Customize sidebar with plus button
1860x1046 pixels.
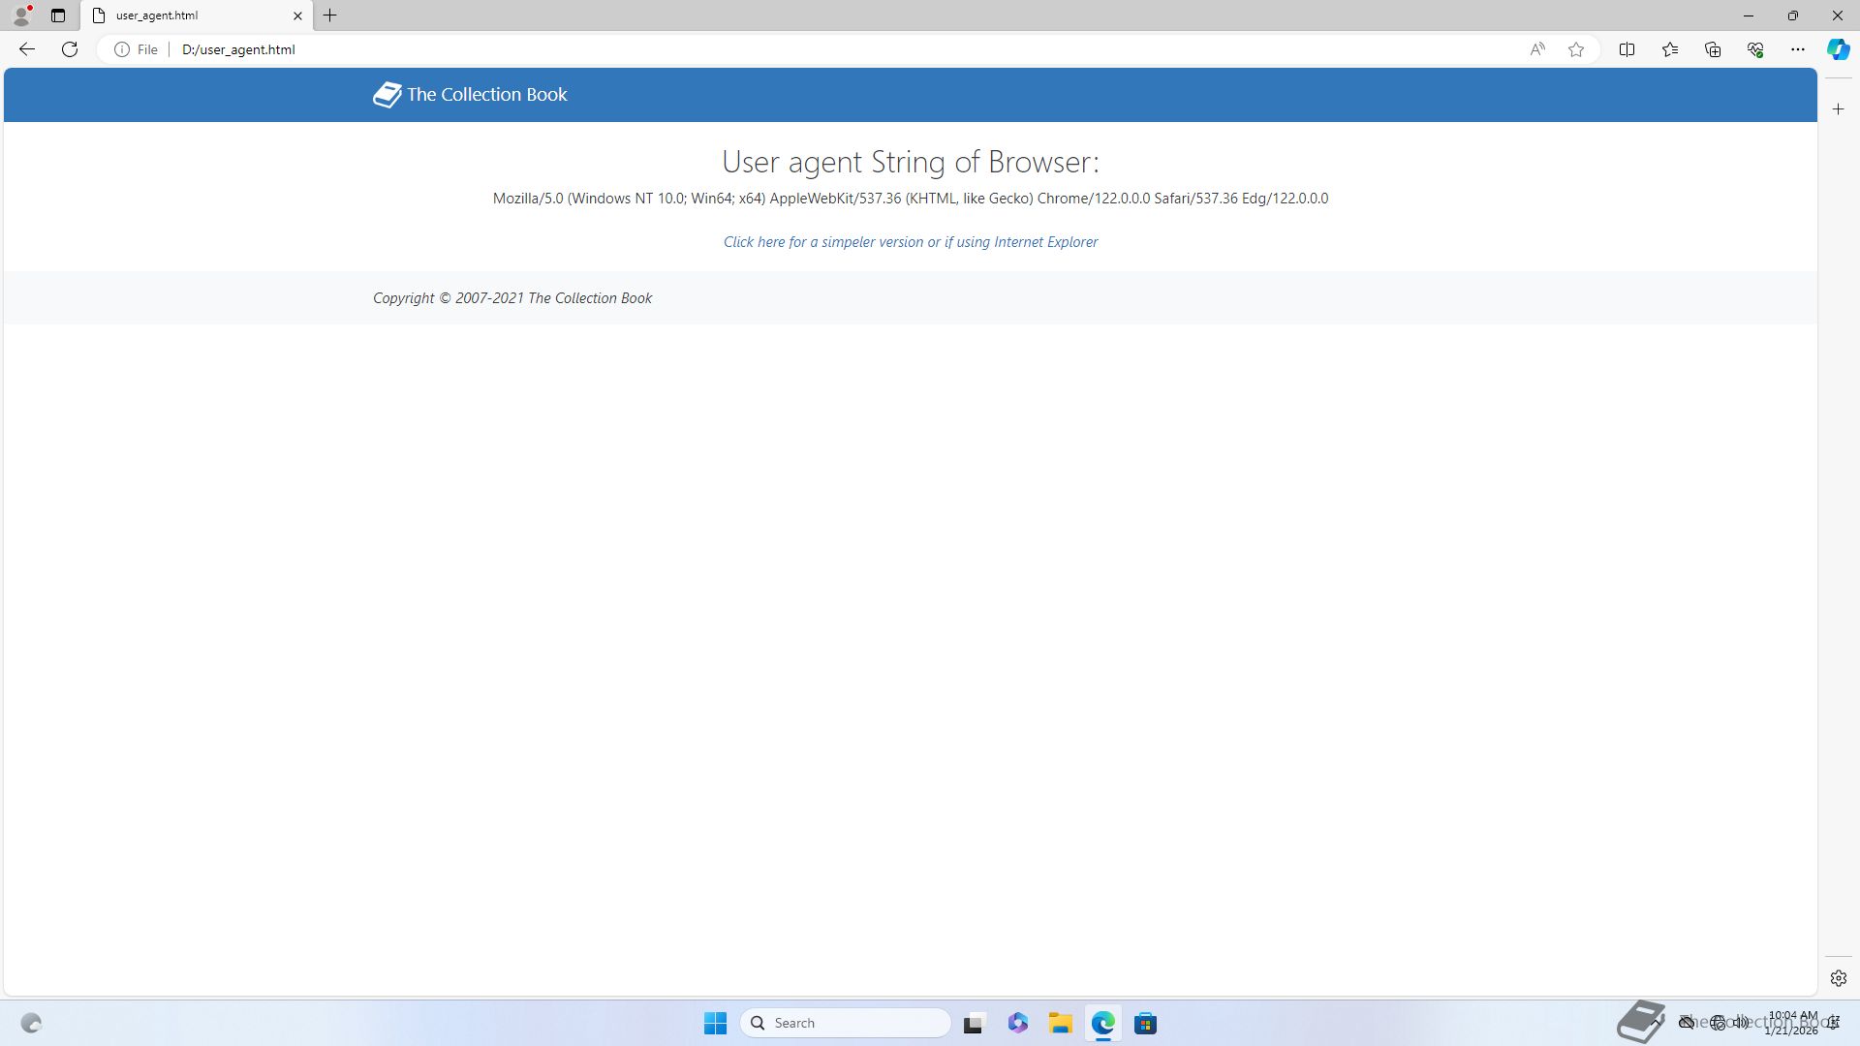pos(1839,109)
